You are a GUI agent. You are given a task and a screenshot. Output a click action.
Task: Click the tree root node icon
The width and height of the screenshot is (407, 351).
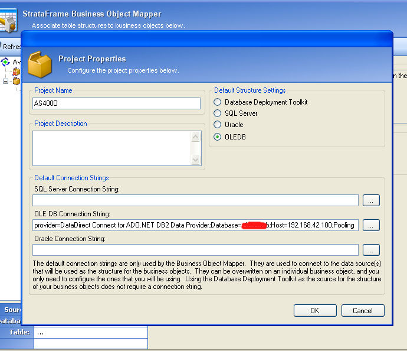pyautogui.click(x=6, y=62)
